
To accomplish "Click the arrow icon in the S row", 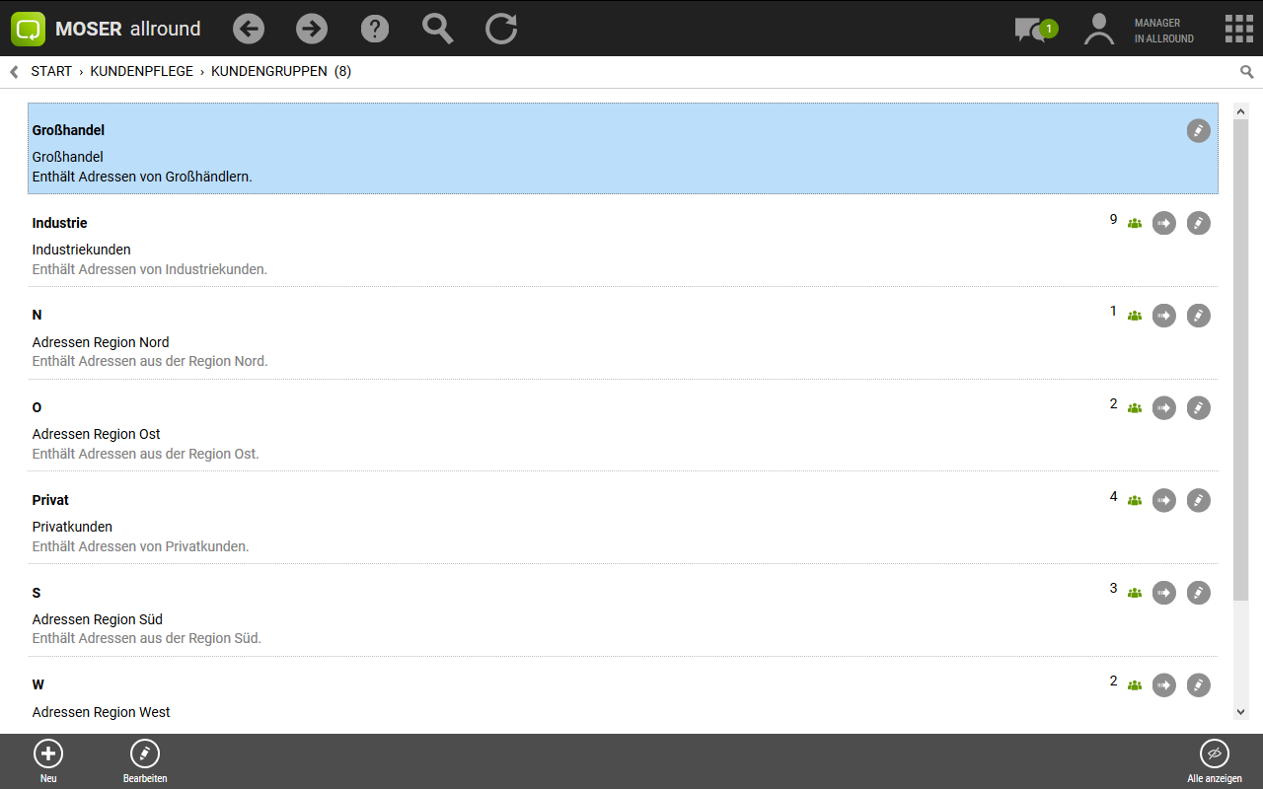I will pos(1164,593).
